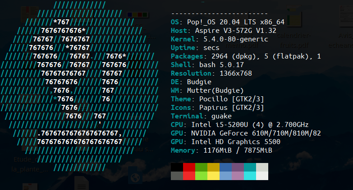This screenshot has height=190, width=353.
Task: Click the dark purple color block
Action: tap(238, 167)
